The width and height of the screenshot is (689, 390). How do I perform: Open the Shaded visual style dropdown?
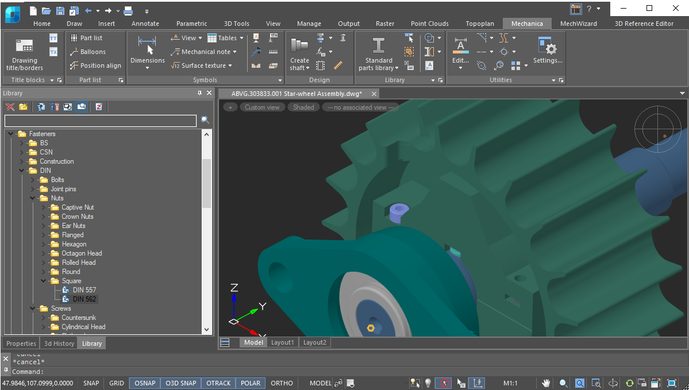point(303,107)
